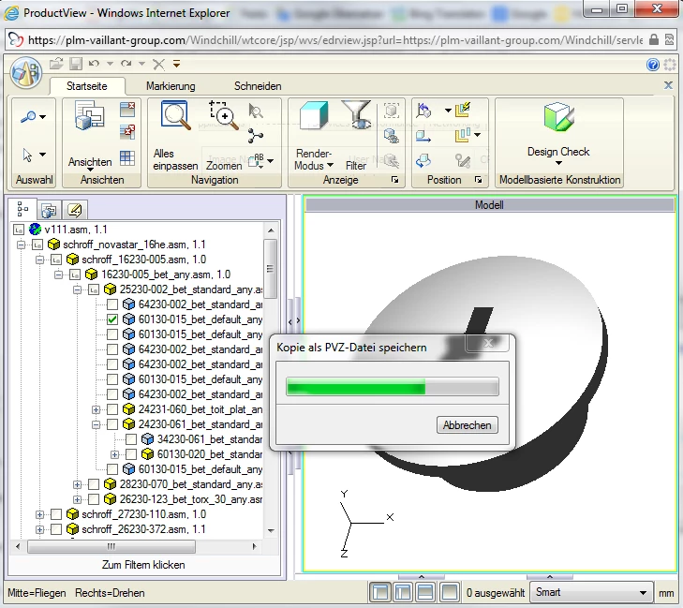Click the Ansichten views icon

pyautogui.click(x=90, y=115)
